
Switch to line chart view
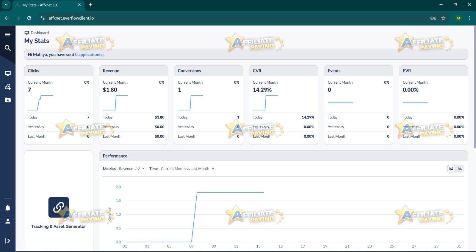[x=451, y=169]
